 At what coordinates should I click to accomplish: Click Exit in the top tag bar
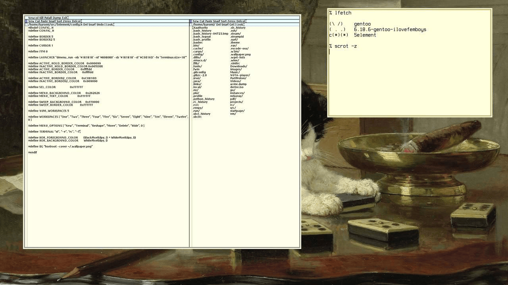pos(64,18)
